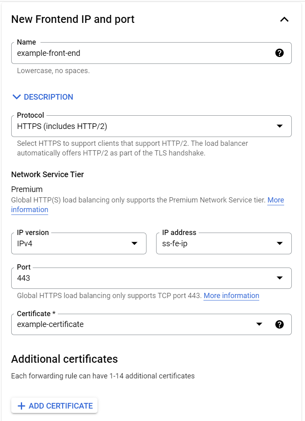Collapse the New Frontend IP and port section
305x421 pixels.
pyautogui.click(x=284, y=19)
